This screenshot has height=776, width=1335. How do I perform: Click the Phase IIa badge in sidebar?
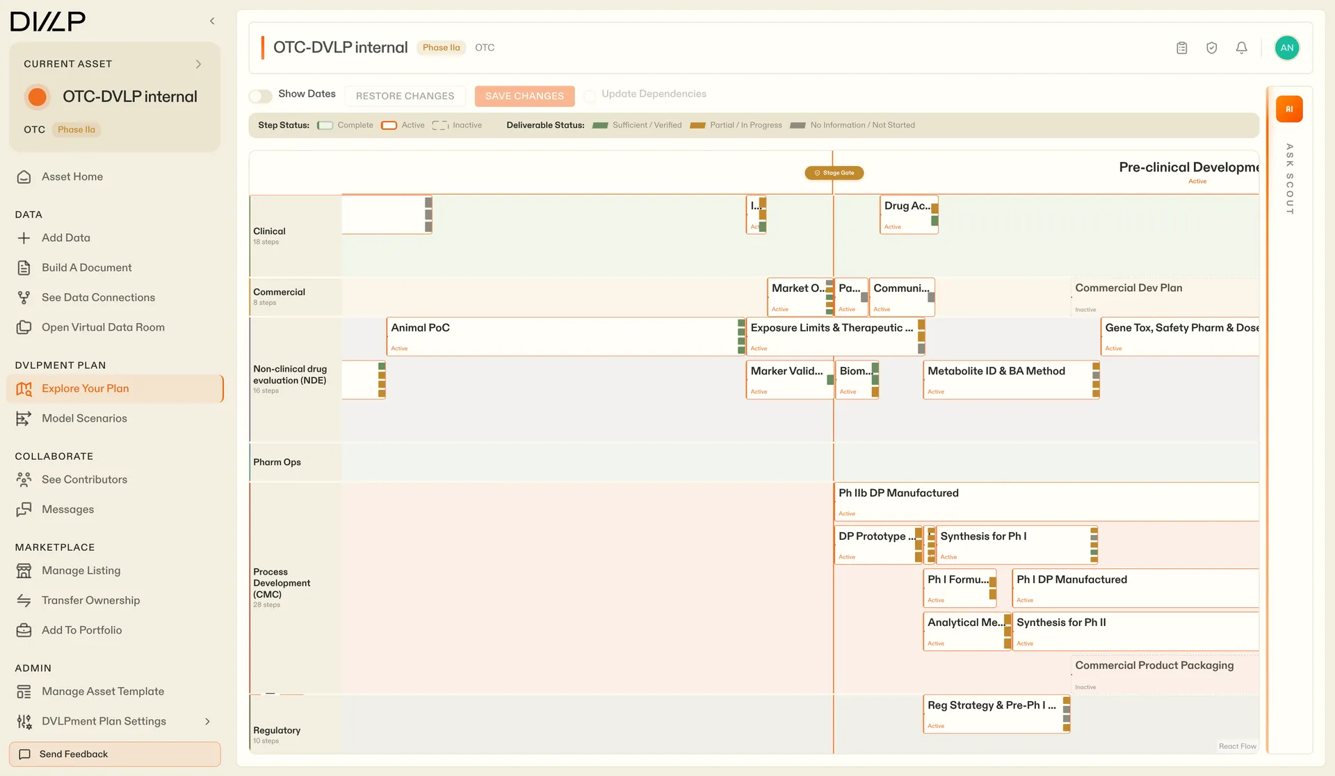coord(76,130)
